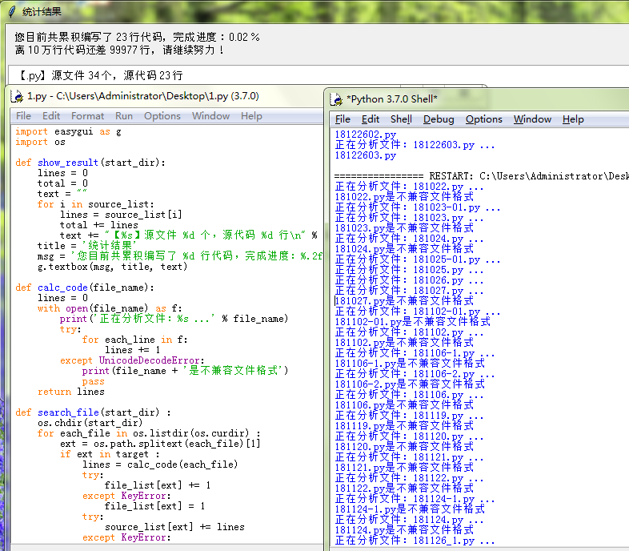This screenshot has width=629, height=551.
Task: Open the Debug menu in Python Shell
Action: (x=439, y=119)
